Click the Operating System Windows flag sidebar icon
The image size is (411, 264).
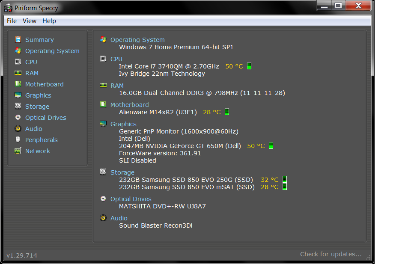pos(18,50)
